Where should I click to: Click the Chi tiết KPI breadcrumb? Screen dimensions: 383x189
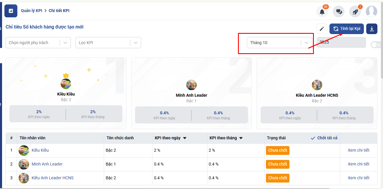59,11
